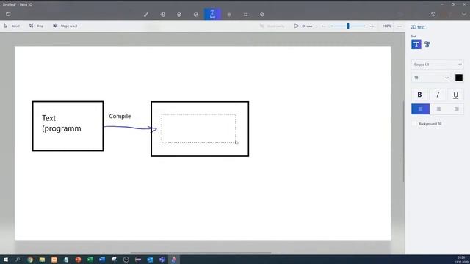This screenshot has width=470, height=264.
Task: Enable the Background fill checkbox
Action: pos(414,124)
